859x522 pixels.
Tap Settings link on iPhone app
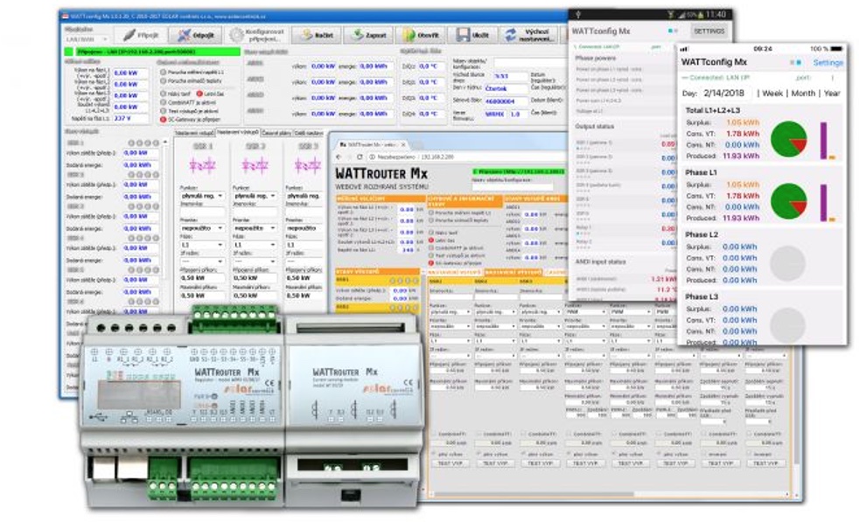click(x=828, y=62)
